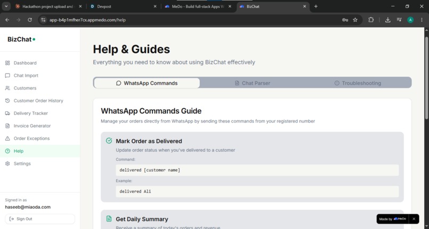
Task: Open the Invoice Generator page
Action: click(40, 126)
